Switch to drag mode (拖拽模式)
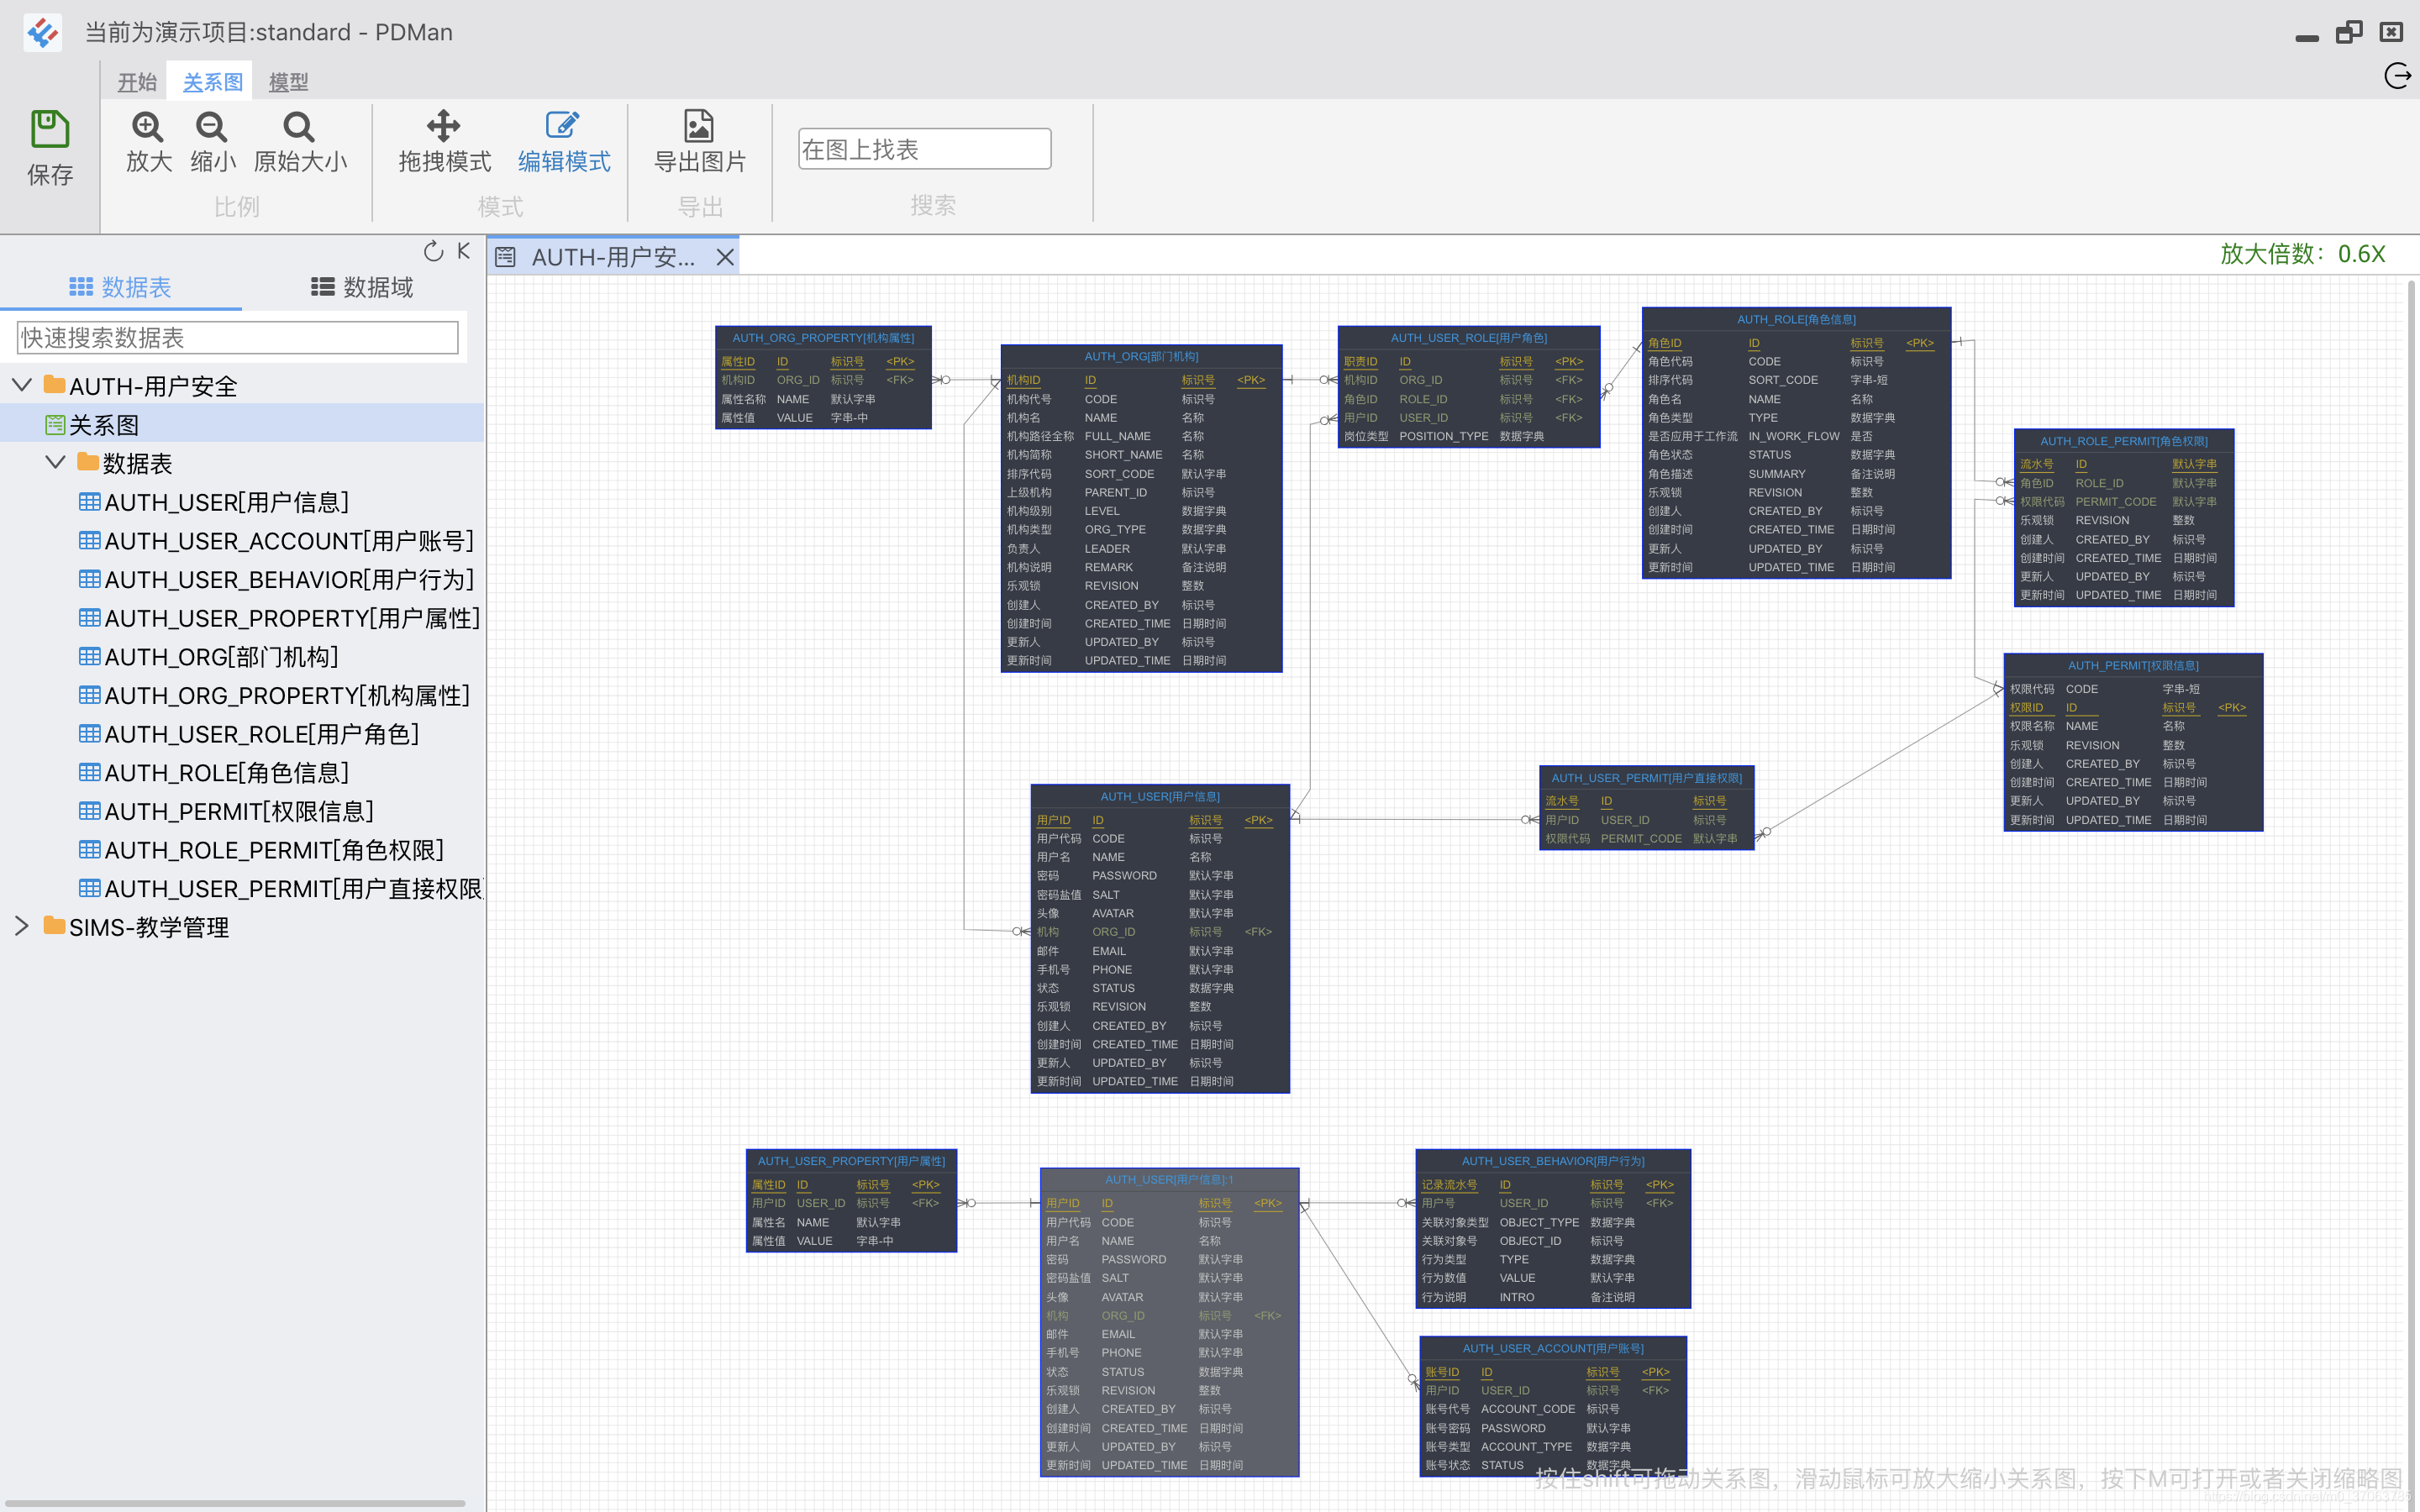This screenshot has width=2420, height=1512. tap(444, 143)
